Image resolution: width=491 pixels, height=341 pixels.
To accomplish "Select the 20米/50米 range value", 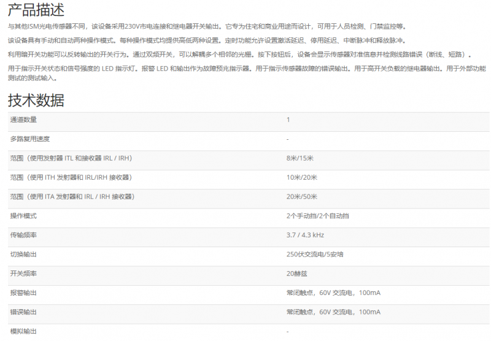I will pos(301,197).
